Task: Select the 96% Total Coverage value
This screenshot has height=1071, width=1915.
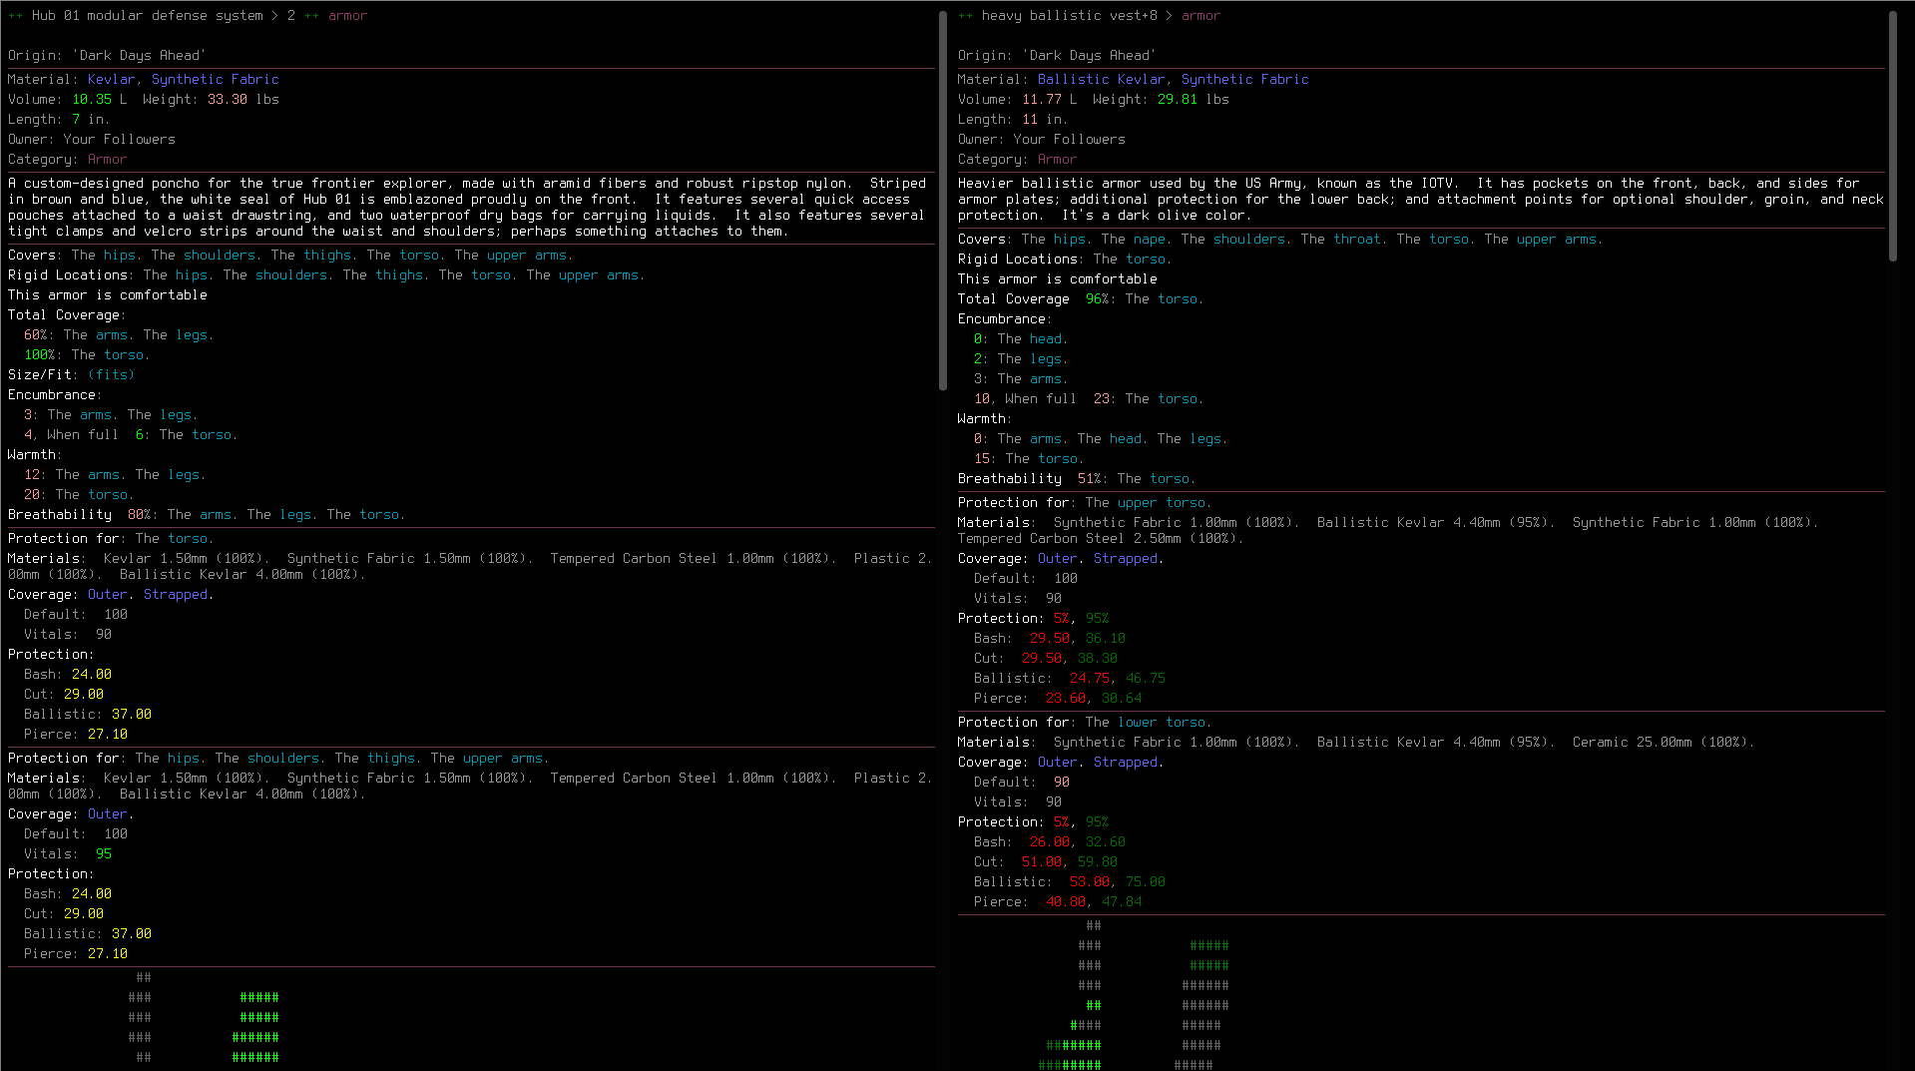Action: point(1098,299)
